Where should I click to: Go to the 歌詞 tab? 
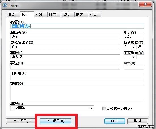click(81, 15)
